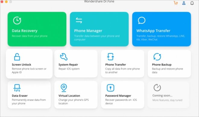
Task: Select the System Repair label
Action: point(68,65)
